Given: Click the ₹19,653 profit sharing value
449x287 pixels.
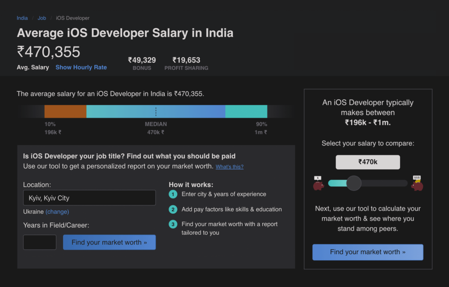Looking at the screenshot, I should [186, 60].
